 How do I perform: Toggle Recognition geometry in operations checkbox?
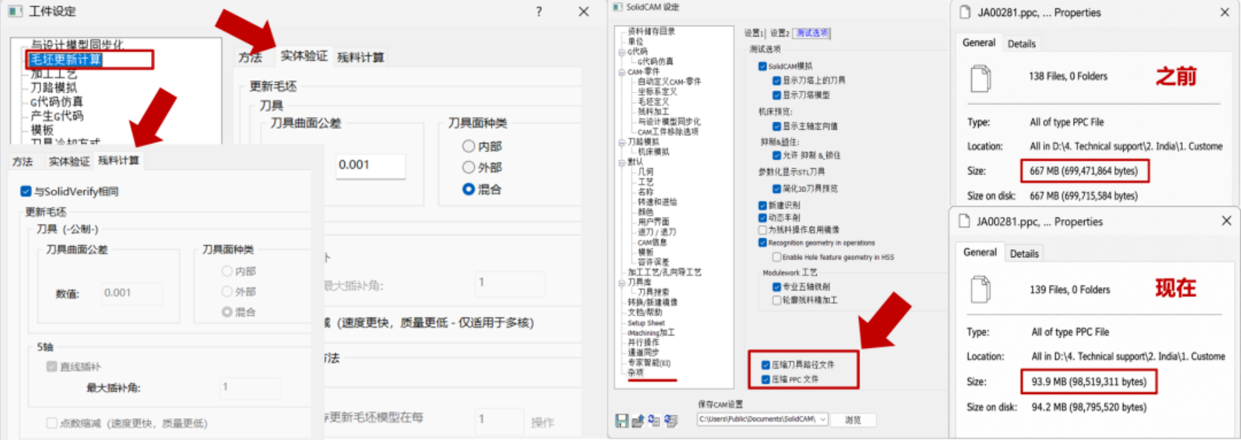[762, 242]
